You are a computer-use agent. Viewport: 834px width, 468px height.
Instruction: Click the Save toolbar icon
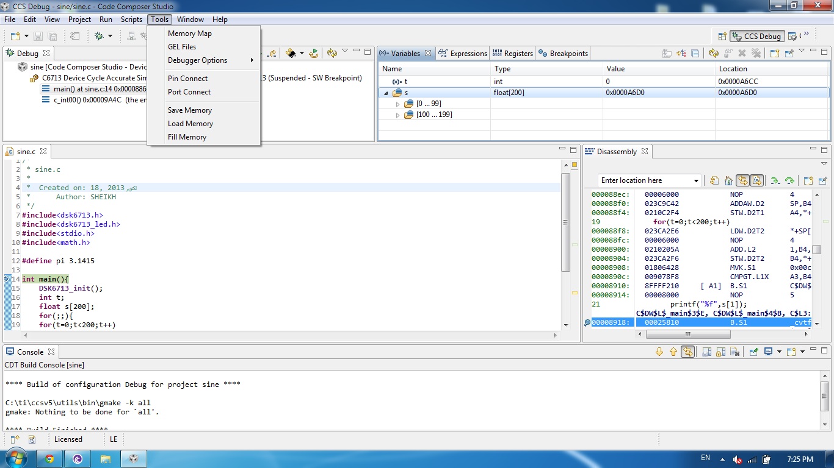tap(38, 37)
